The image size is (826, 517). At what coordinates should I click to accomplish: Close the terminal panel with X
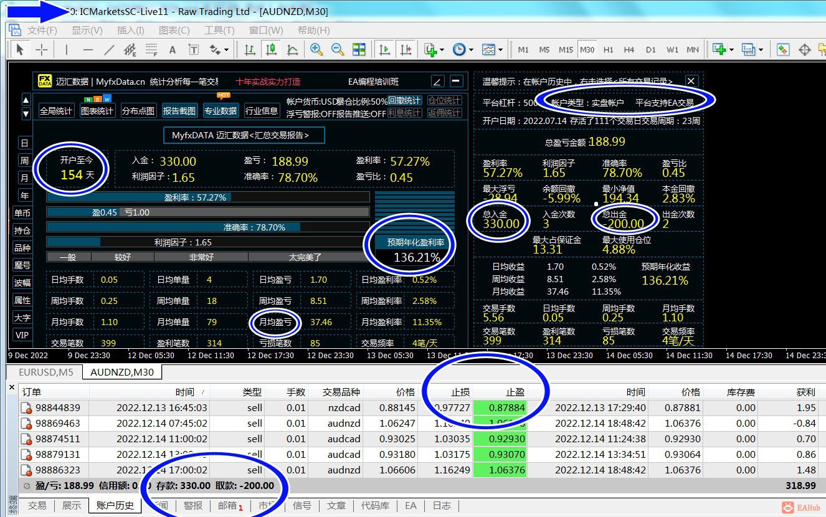tap(11, 387)
